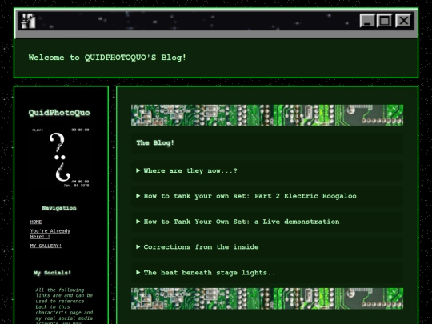This screenshot has width=432, height=324.
Task: Click the 'Navigation' sidebar heading
Action: pos(59,208)
